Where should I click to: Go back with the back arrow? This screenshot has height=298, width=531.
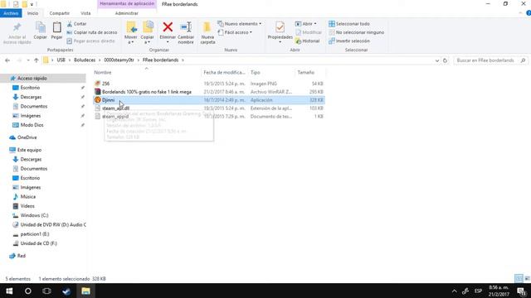tap(7, 60)
